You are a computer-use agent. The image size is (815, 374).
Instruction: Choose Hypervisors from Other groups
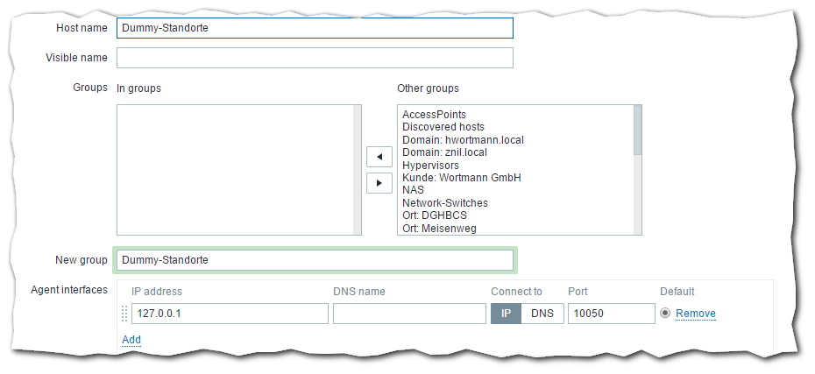click(x=430, y=165)
